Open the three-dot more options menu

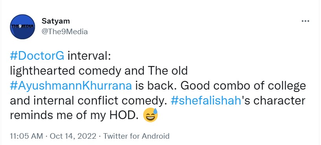click(x=305, y=21)
